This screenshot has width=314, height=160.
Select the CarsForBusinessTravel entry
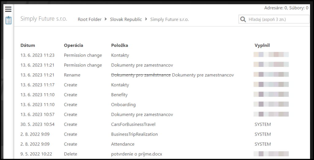click(x=133, y=124)
